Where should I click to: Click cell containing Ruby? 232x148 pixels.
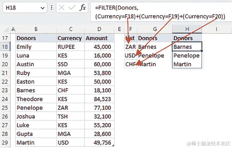[36, 73]
